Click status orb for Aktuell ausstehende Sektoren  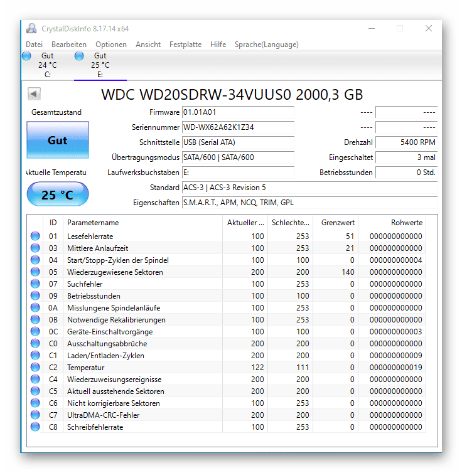(x=35, y=391)
